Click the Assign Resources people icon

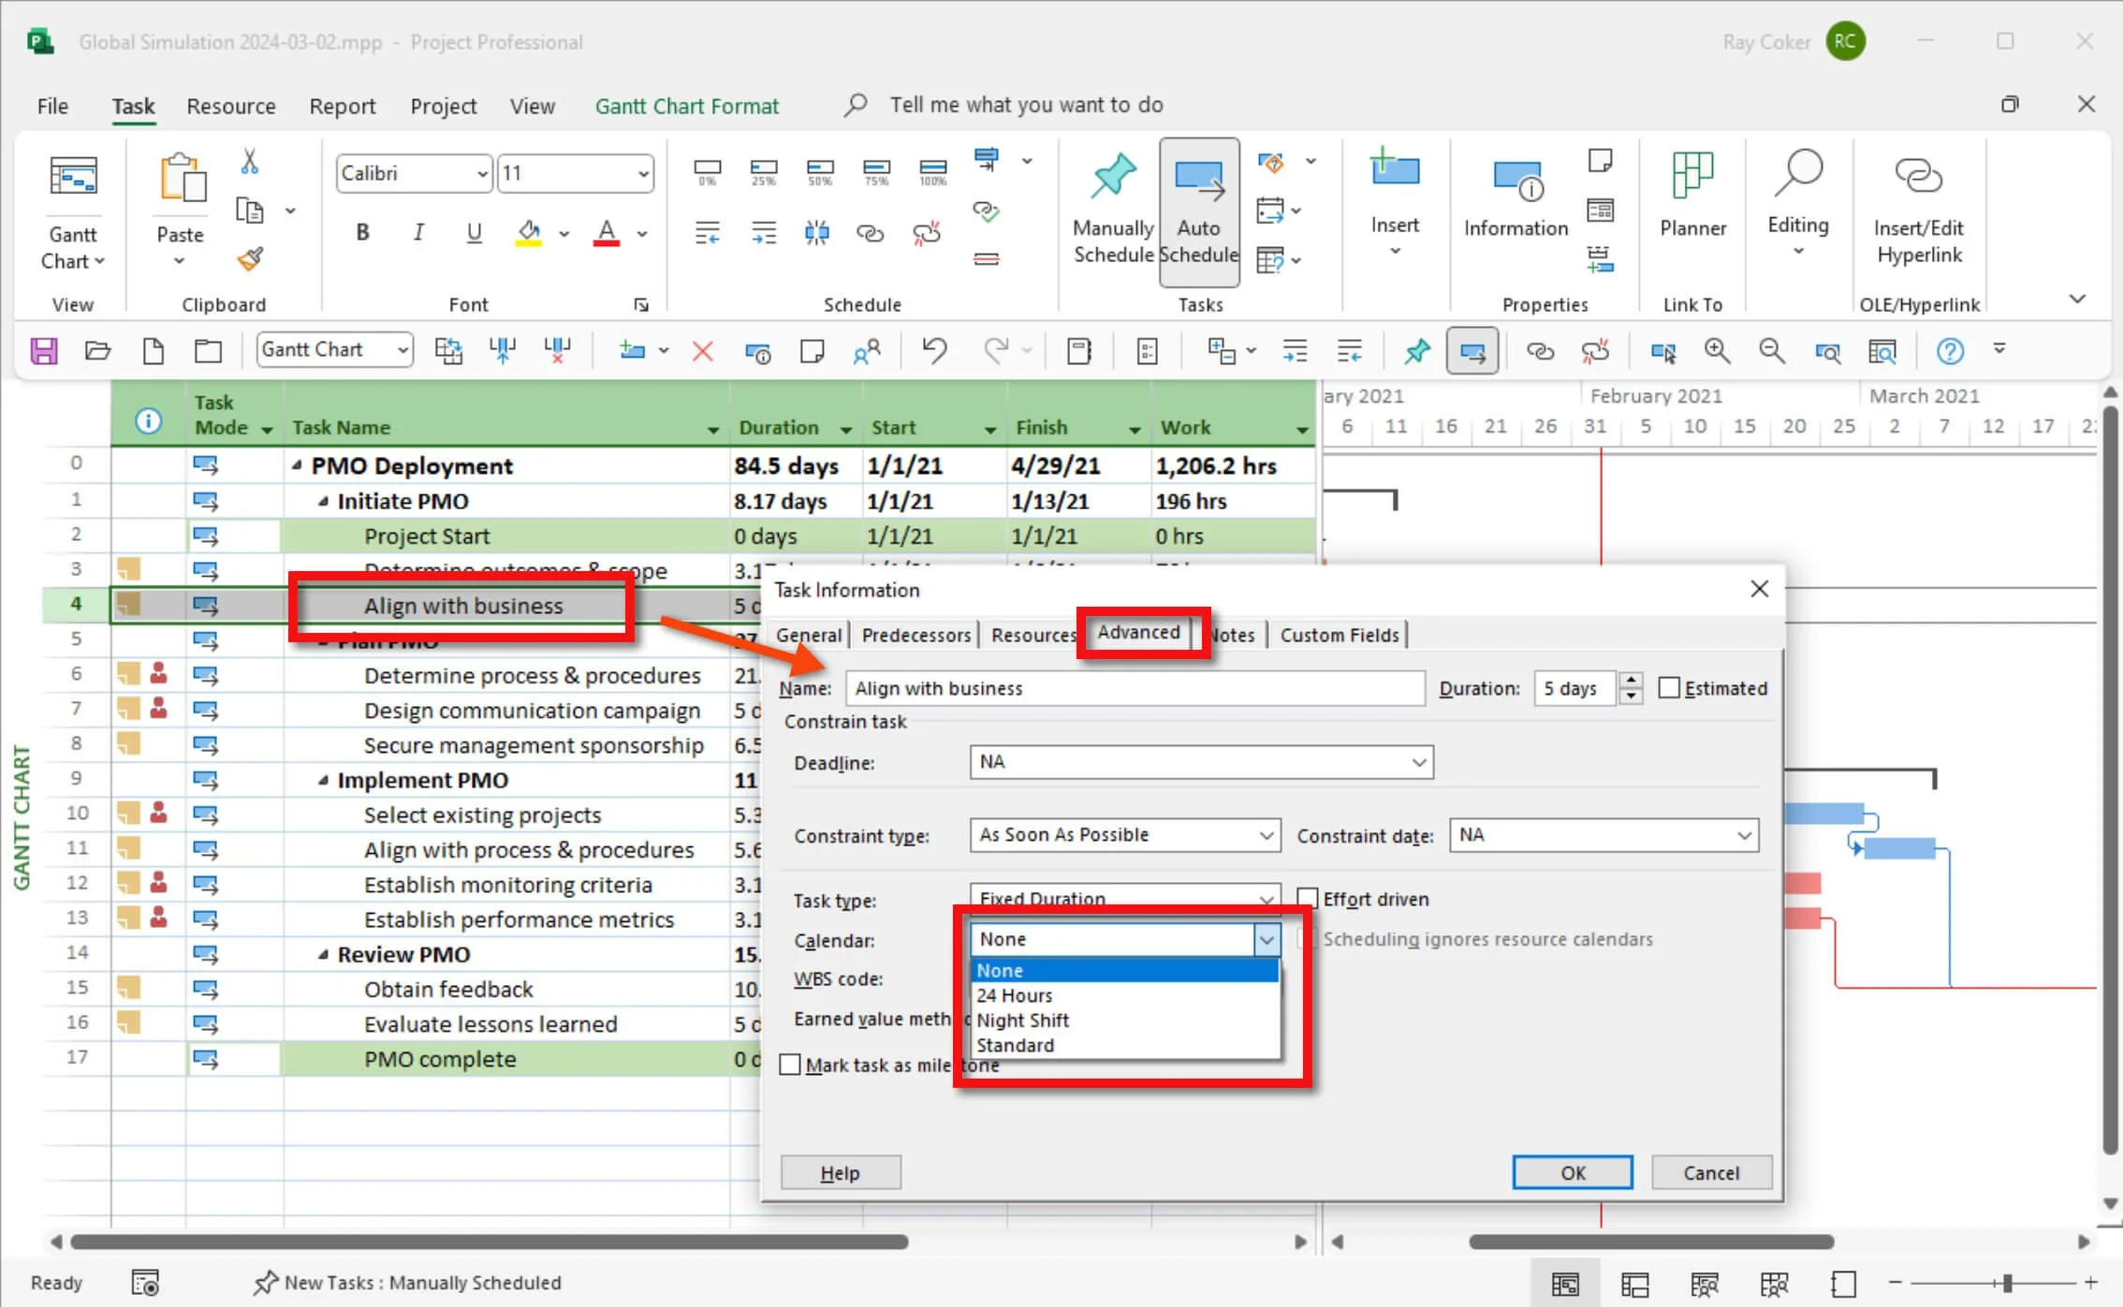(867, 351)
